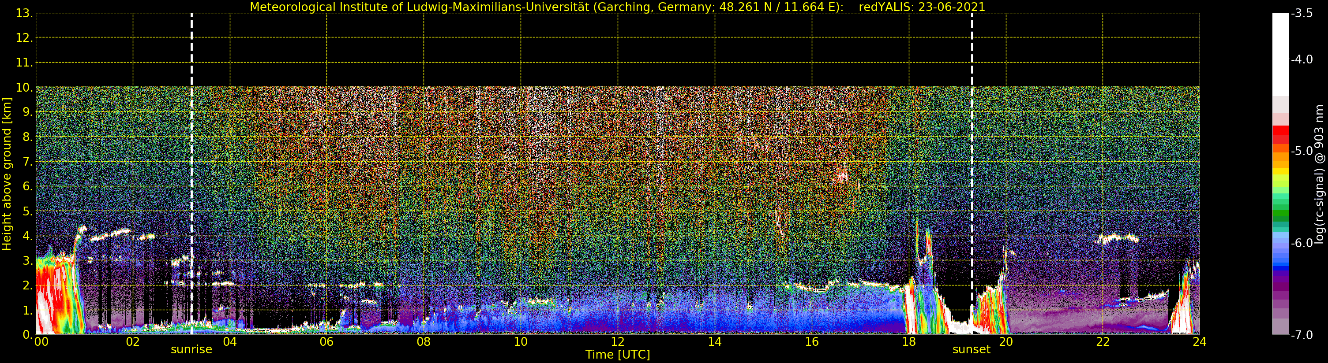This screenshot has height=363, width=1328.
Task: Click the '14' time axis tick label
Action: 715,342
